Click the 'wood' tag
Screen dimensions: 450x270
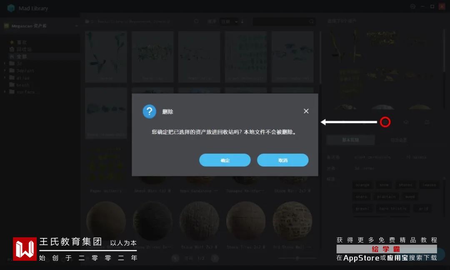pyautogui.click(x=410, y=197)
